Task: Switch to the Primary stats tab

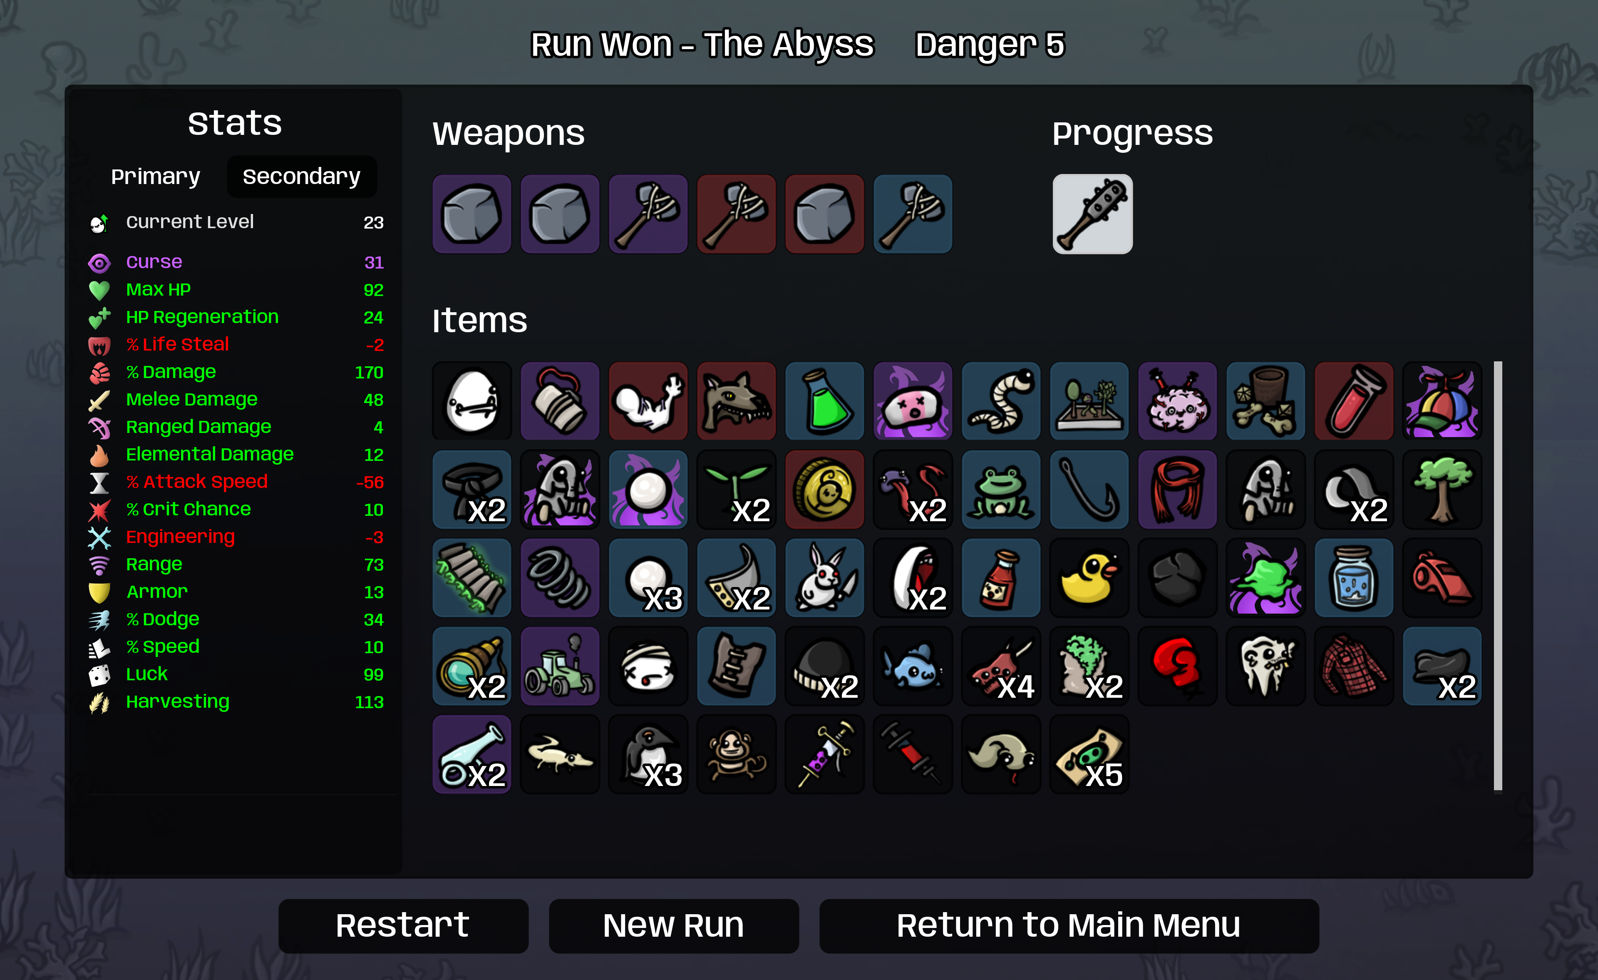Action: coord(156,177)
